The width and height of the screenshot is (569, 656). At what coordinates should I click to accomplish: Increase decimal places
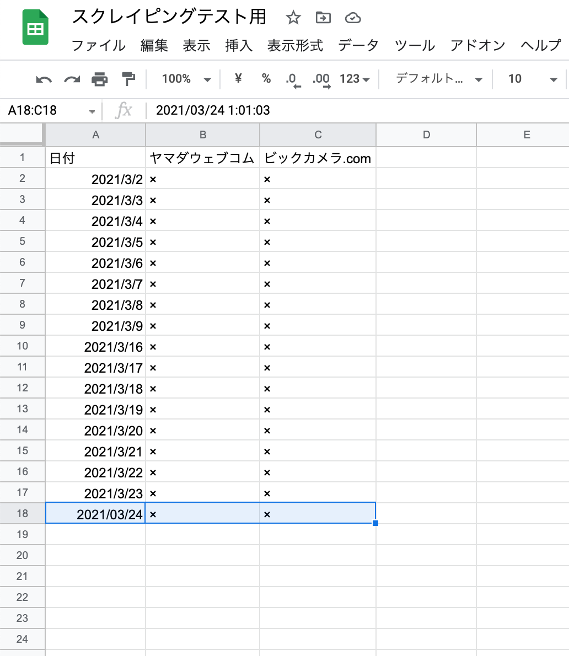pos(321,80)
